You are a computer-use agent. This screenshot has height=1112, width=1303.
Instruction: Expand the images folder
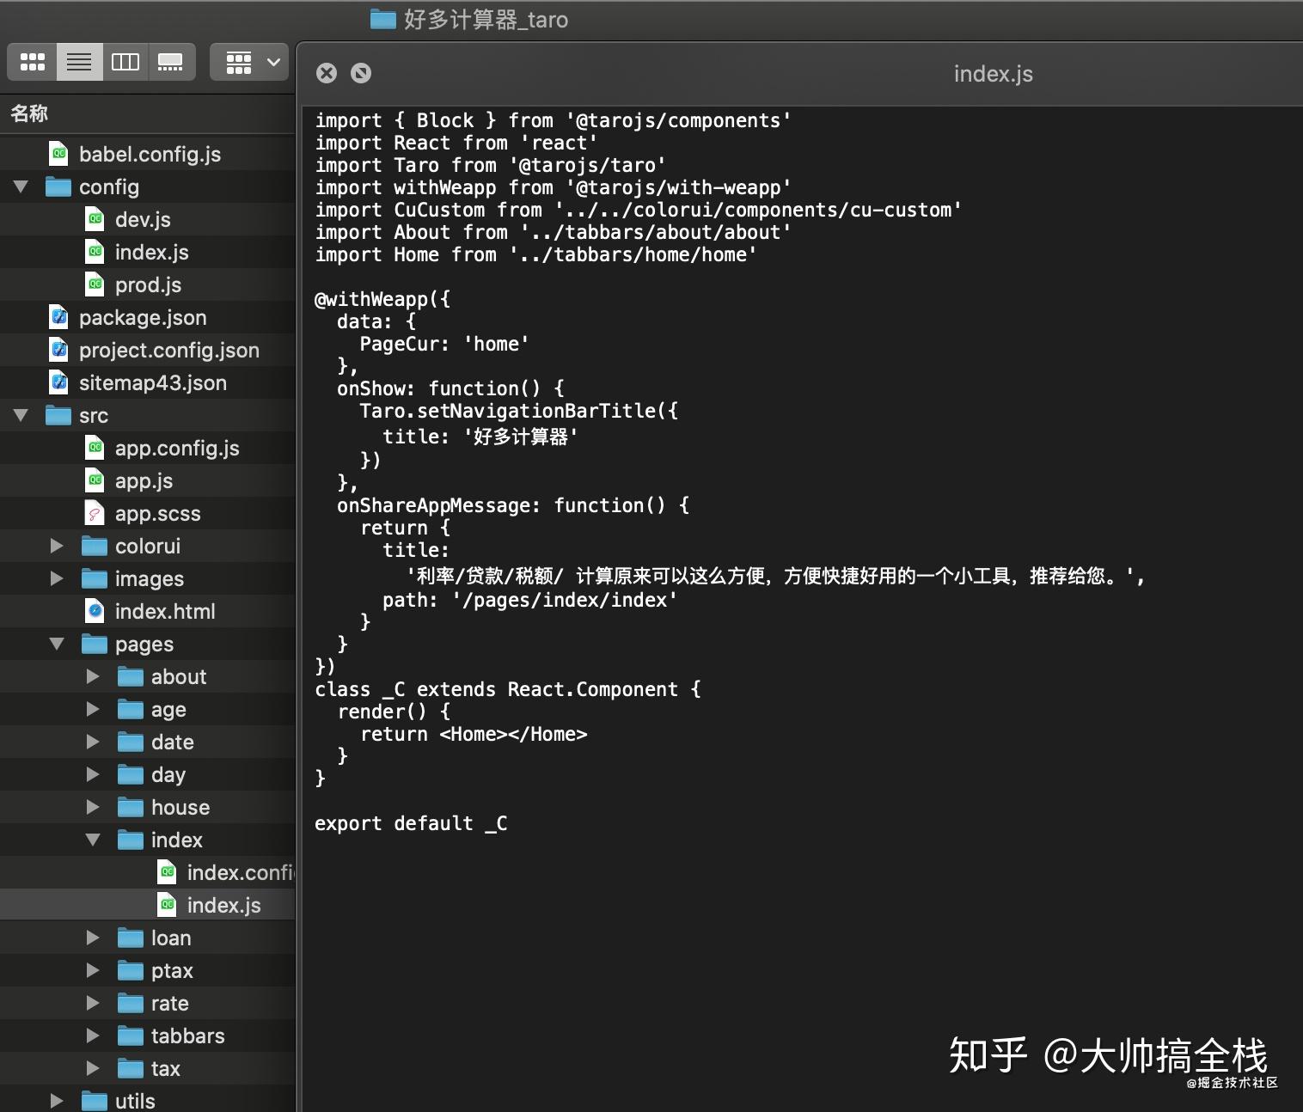pyautogui.click(x=57, y=578)
